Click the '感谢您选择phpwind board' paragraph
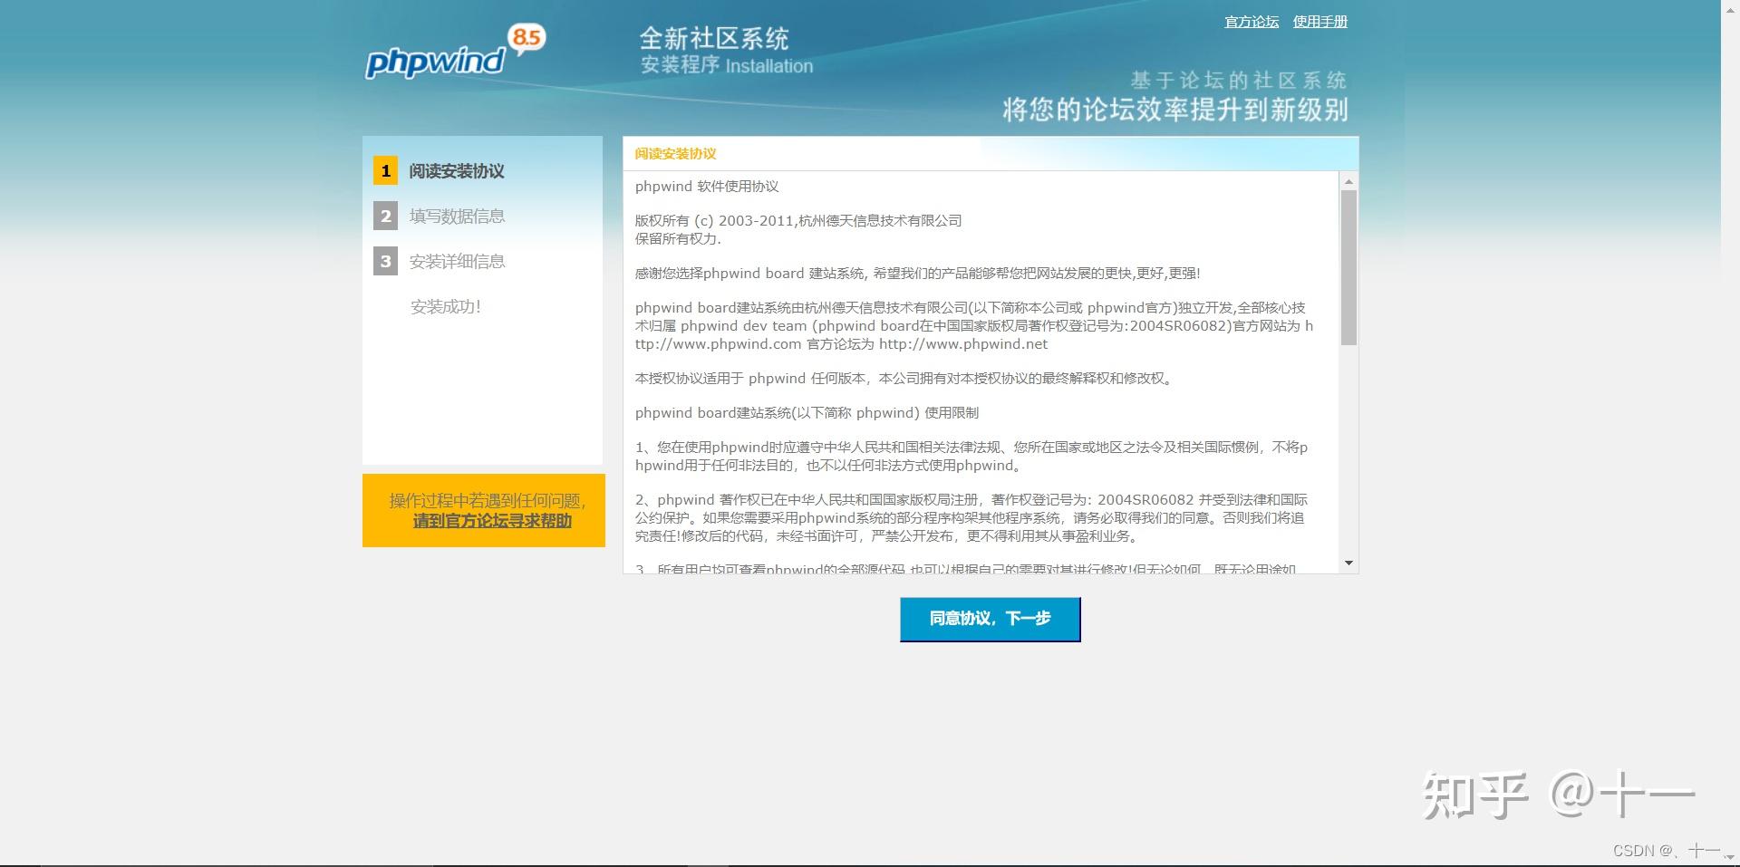 coord(917,274)
